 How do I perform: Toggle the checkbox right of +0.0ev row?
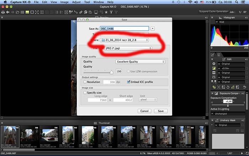tap(247, 68)
